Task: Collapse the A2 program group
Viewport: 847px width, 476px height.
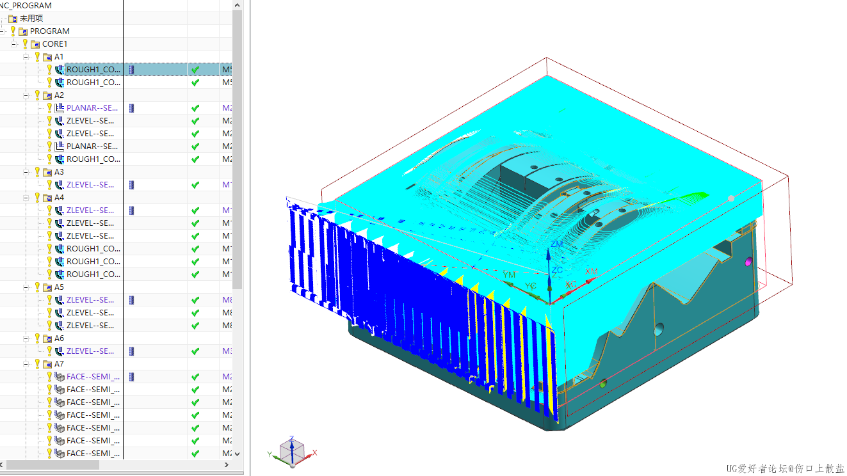Action: (x=26, y=95)
